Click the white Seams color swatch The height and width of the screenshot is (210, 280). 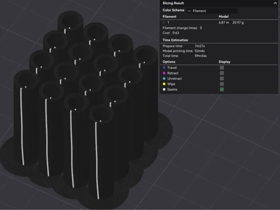(x=164, y=89)
